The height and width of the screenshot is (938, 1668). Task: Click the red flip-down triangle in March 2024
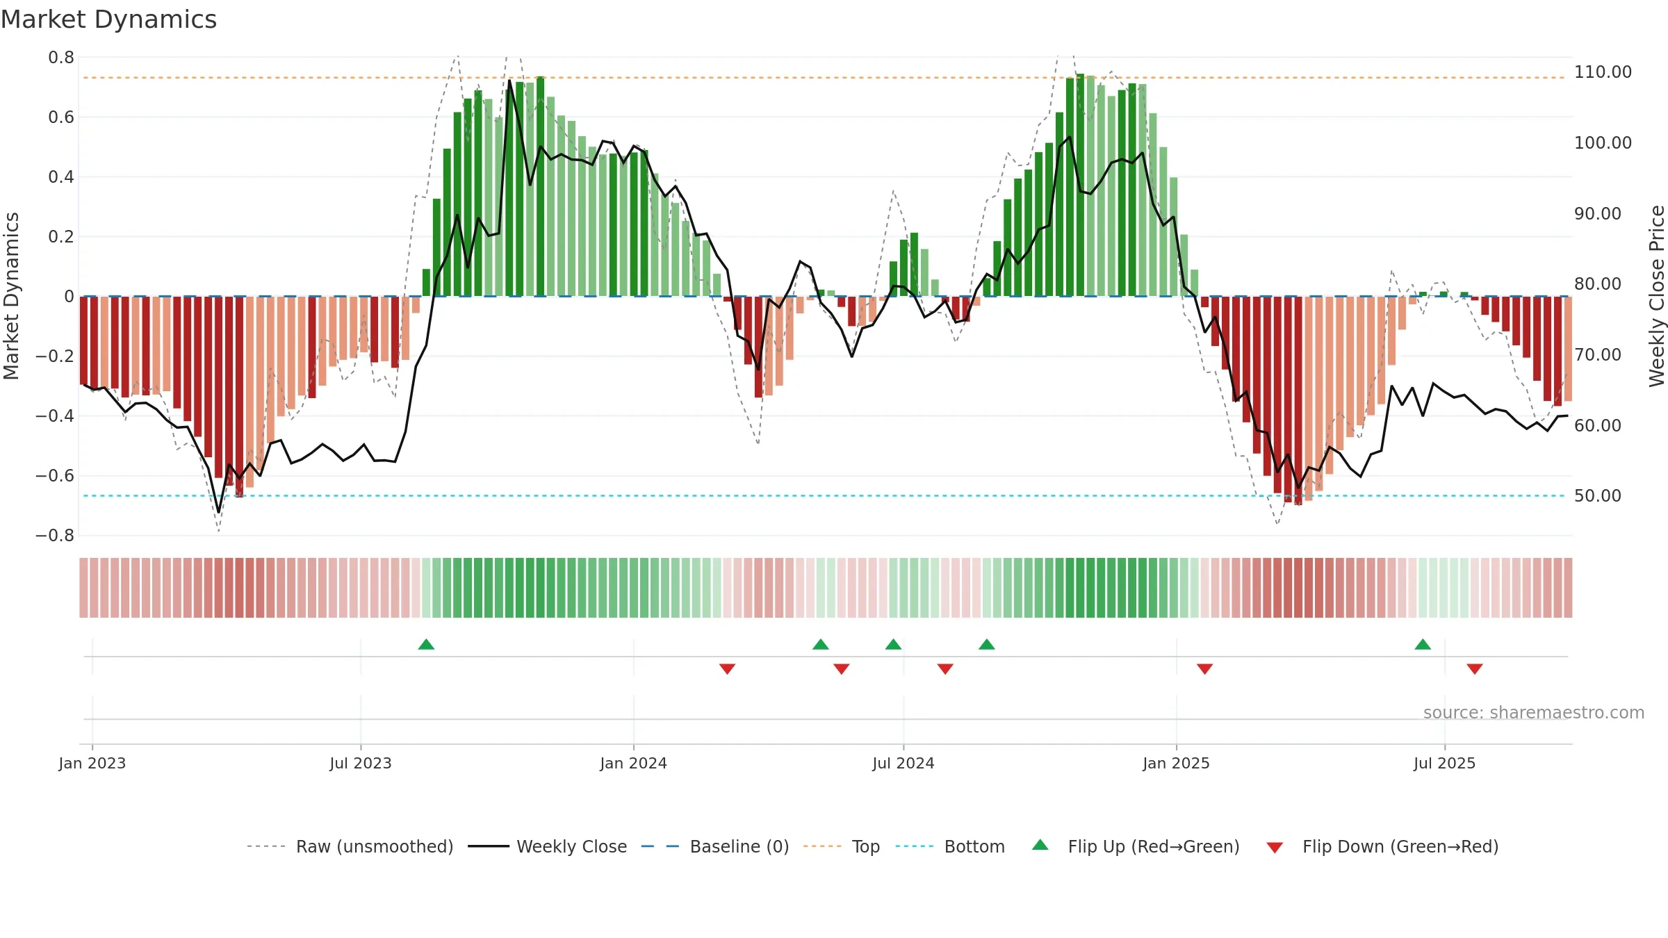point(727,668)
